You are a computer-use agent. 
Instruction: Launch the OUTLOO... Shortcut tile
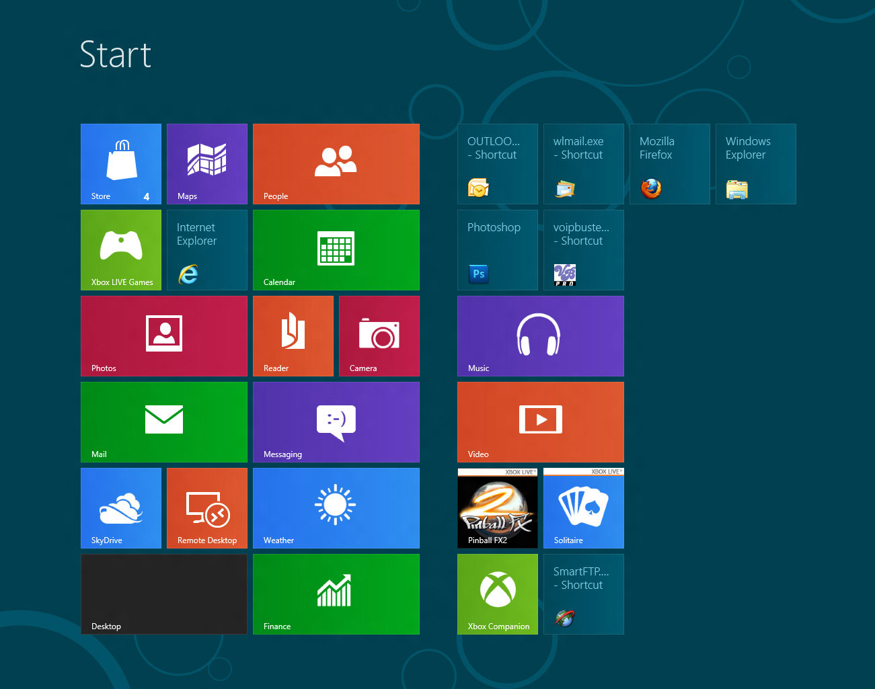497,163
